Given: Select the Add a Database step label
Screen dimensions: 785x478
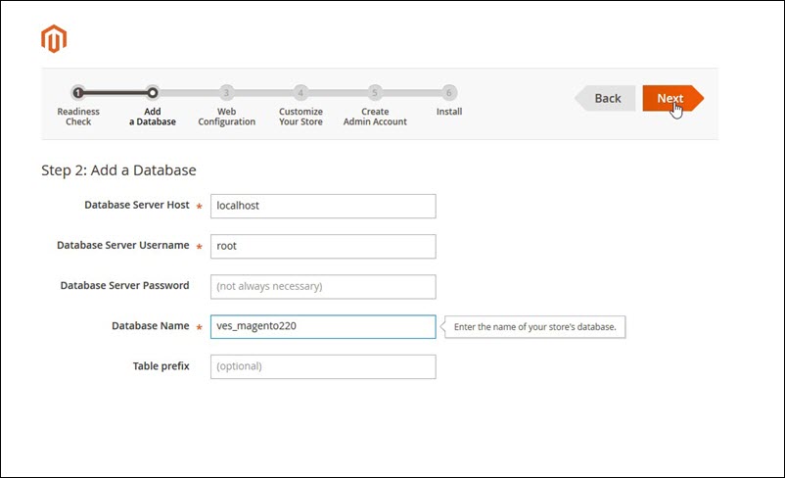Looking at the screenshot, I should pyautogui.click(x=153, y=117).
